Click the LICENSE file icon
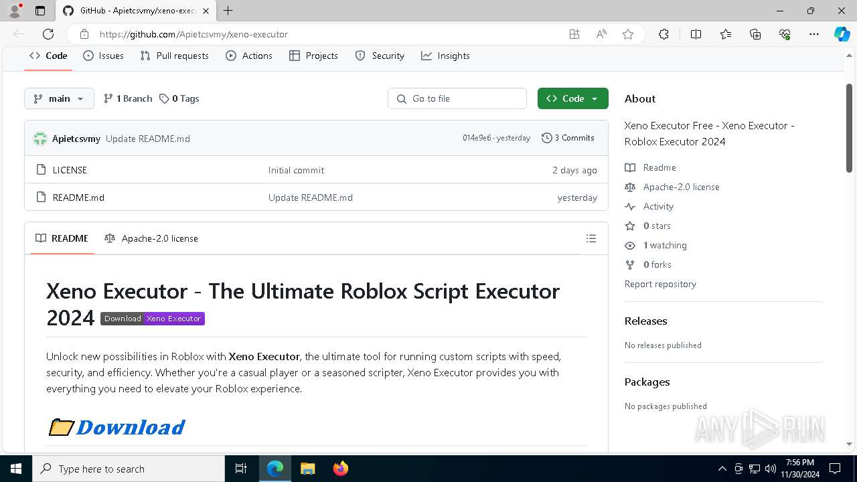Viewport: 857px width, 482px height. pyautogui.click(x=41, y=170)
